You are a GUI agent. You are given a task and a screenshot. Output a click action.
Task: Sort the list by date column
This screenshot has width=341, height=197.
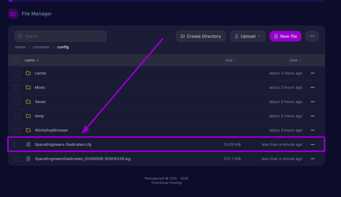[x=295, y=60]
